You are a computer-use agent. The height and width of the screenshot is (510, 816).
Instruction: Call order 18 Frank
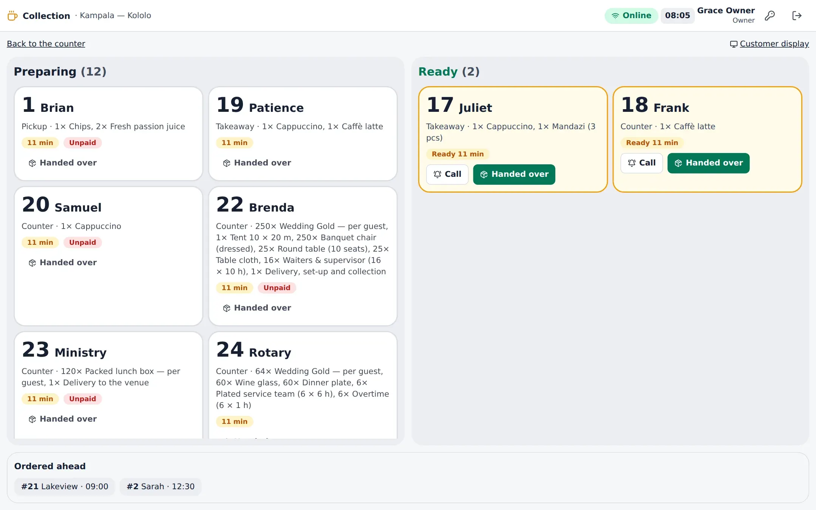point(641,163)
